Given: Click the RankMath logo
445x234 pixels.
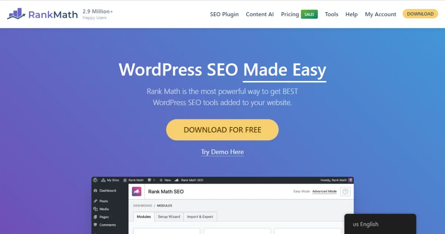Looking at the screenshot, I should [42, 14].
